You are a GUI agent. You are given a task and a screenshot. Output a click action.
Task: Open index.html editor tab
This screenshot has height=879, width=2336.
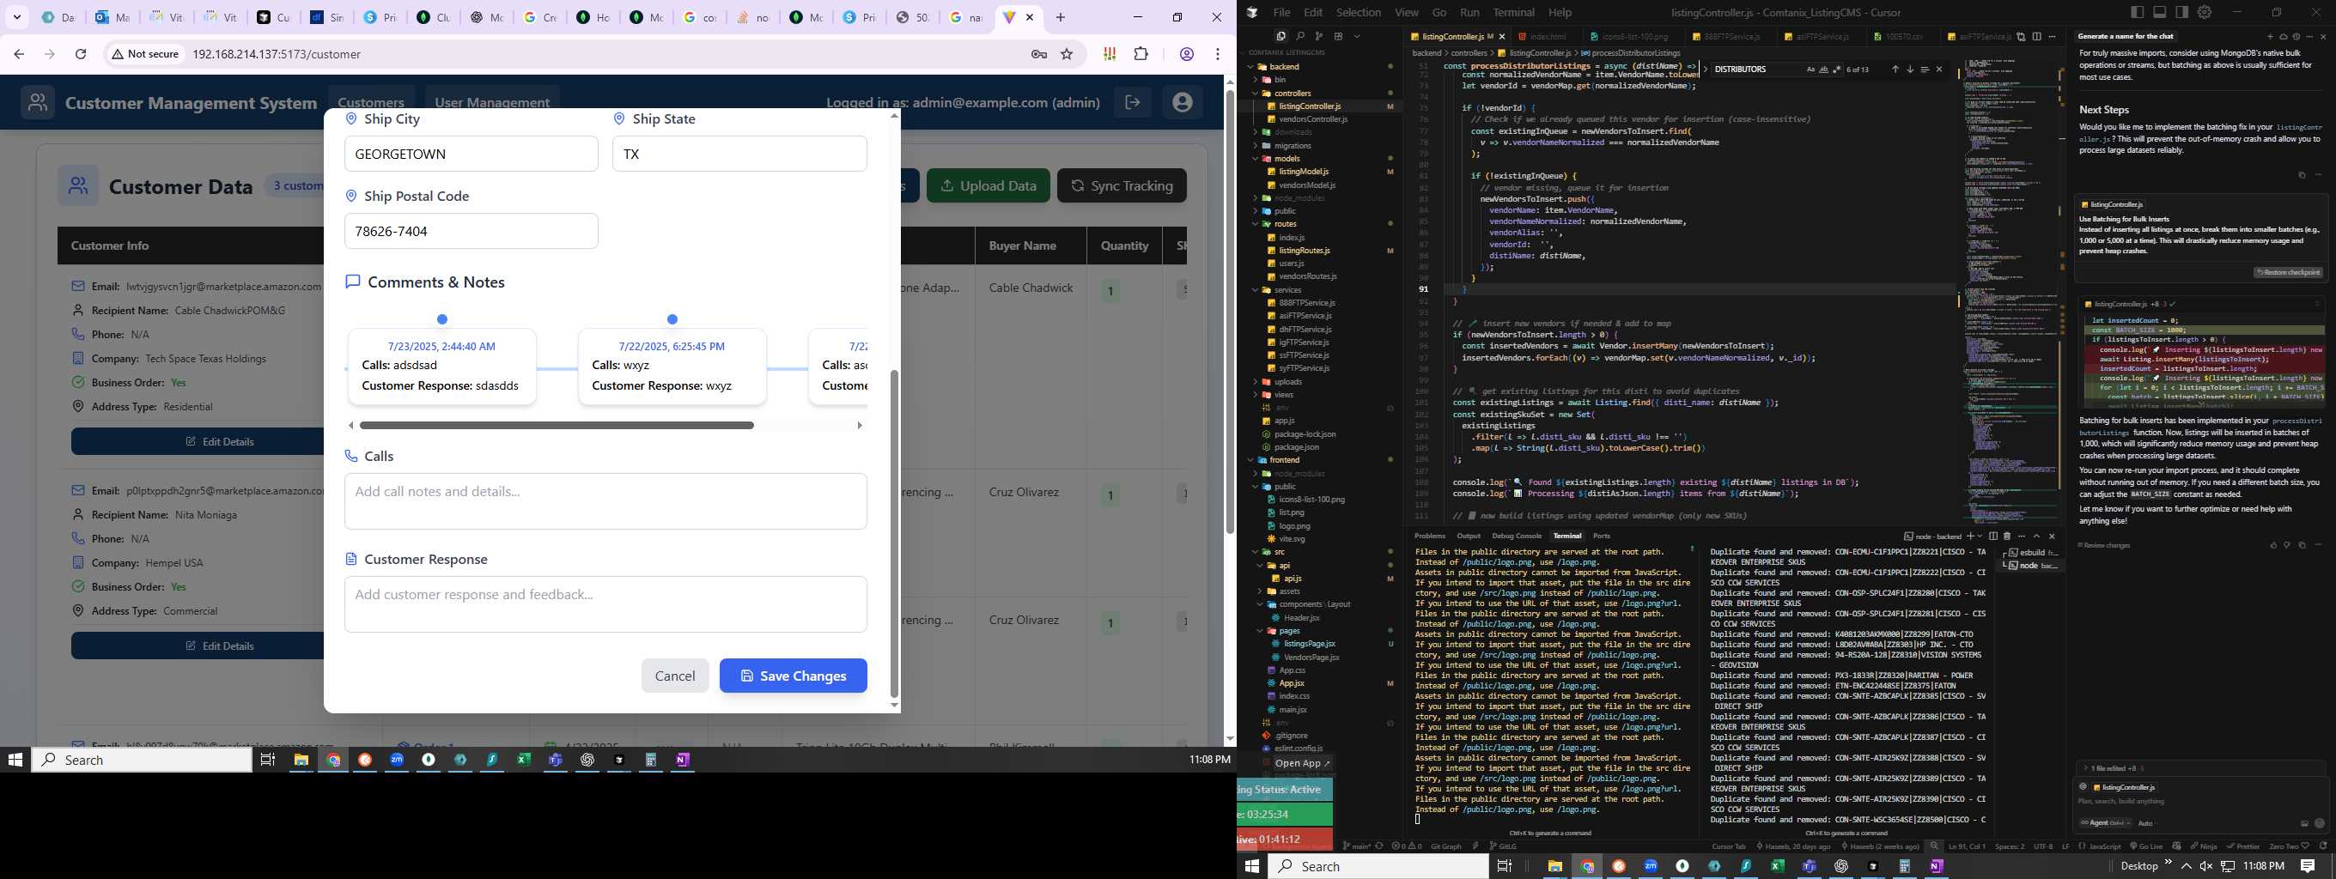tap(1548, 36)
